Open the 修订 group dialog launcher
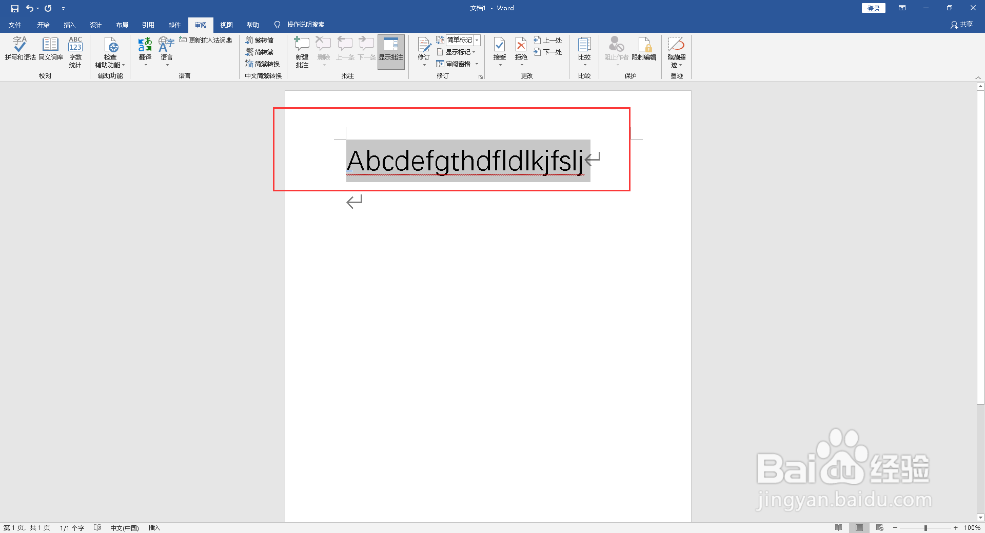985x533 pixels. tap(481, 77)
